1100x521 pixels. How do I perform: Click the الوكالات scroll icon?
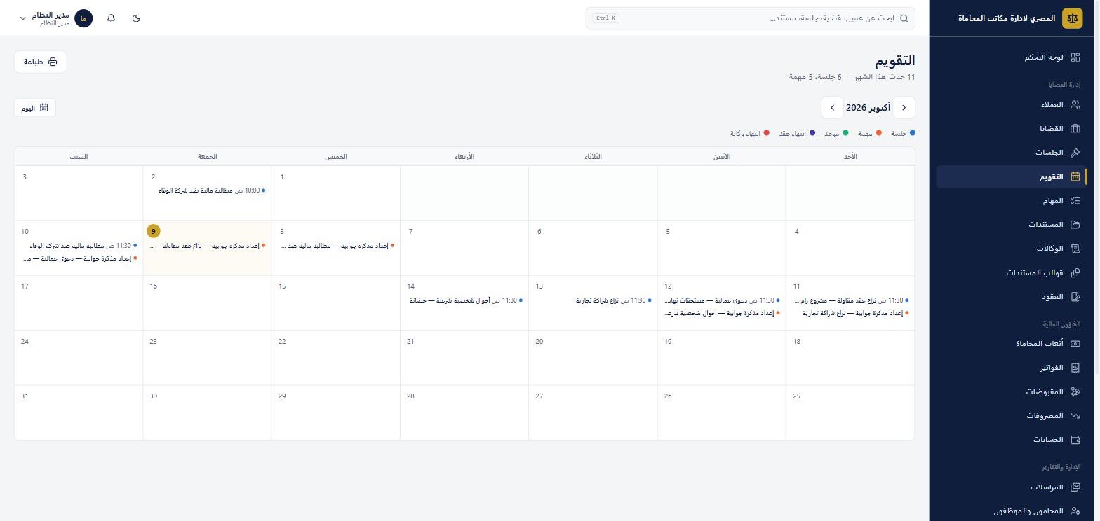pos(1075,249)
